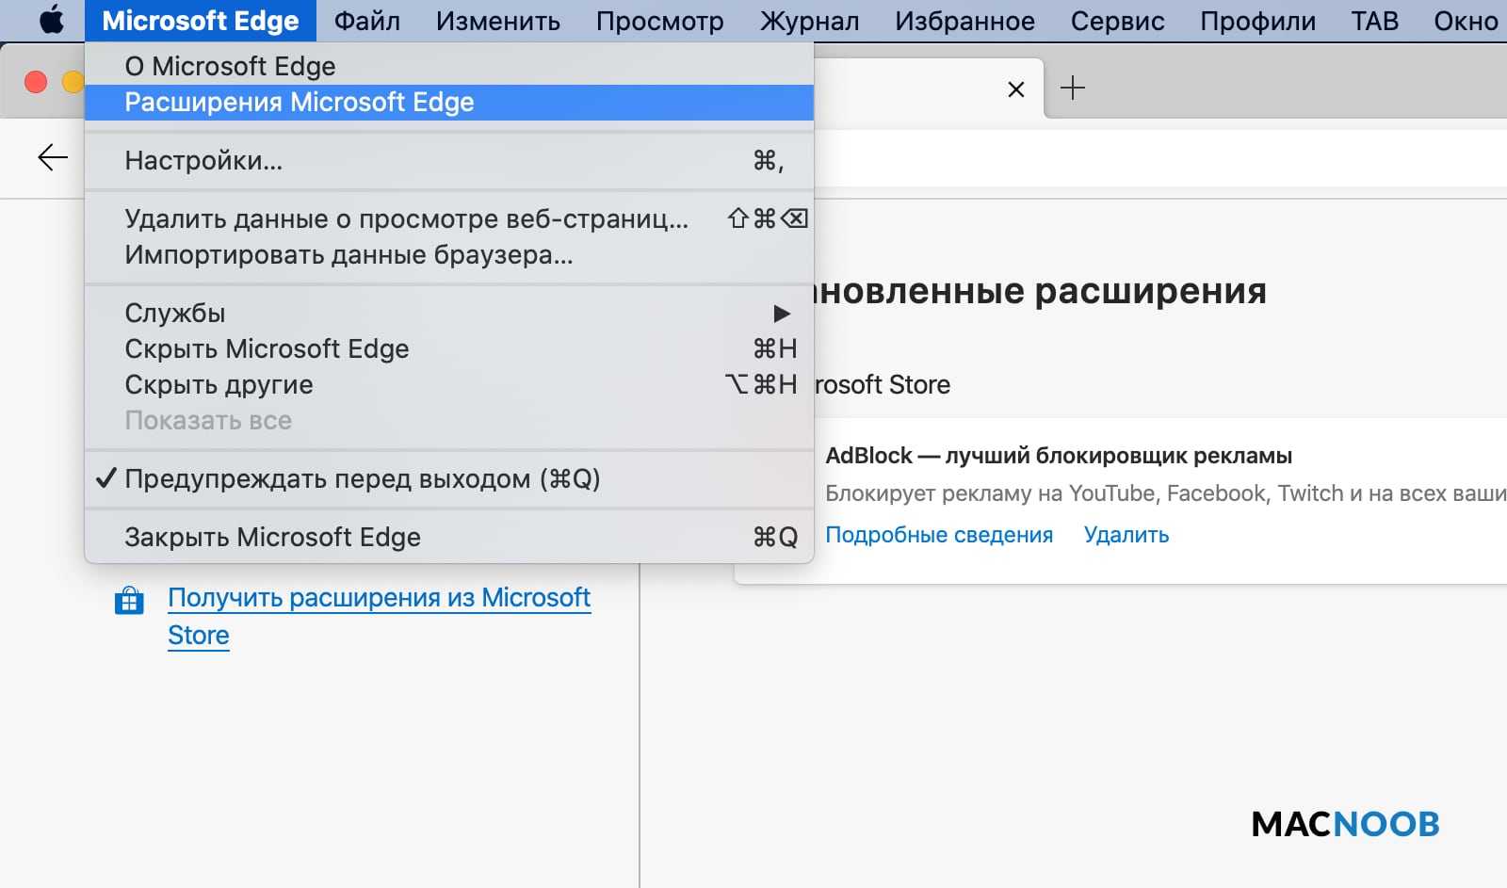This screenshot has width=1507, height=888.
Task: Open Подробные сведения for AdBlock
Action: (939, 535)
